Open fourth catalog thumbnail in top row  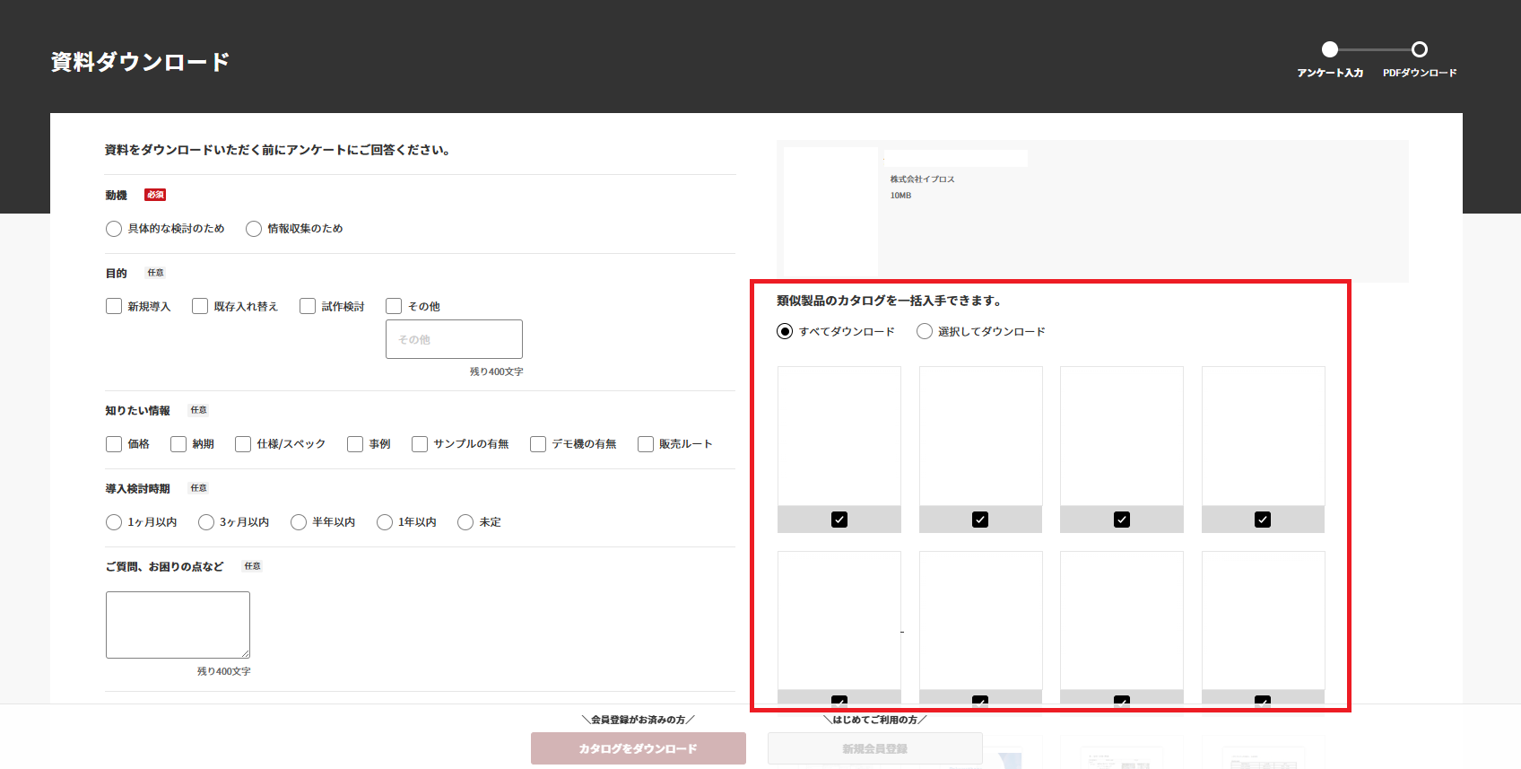click(1264, 436)
